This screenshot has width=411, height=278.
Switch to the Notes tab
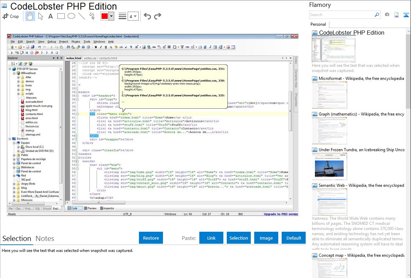(45, 239)
